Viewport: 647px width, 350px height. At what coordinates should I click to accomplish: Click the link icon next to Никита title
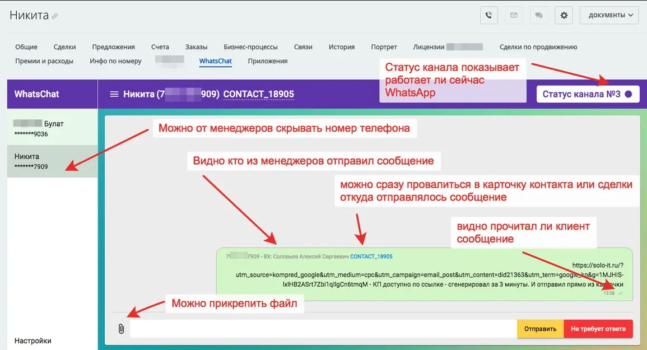[54, 17]
